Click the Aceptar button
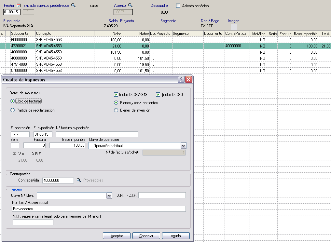 pyautogui.click(x=117, y=236)
